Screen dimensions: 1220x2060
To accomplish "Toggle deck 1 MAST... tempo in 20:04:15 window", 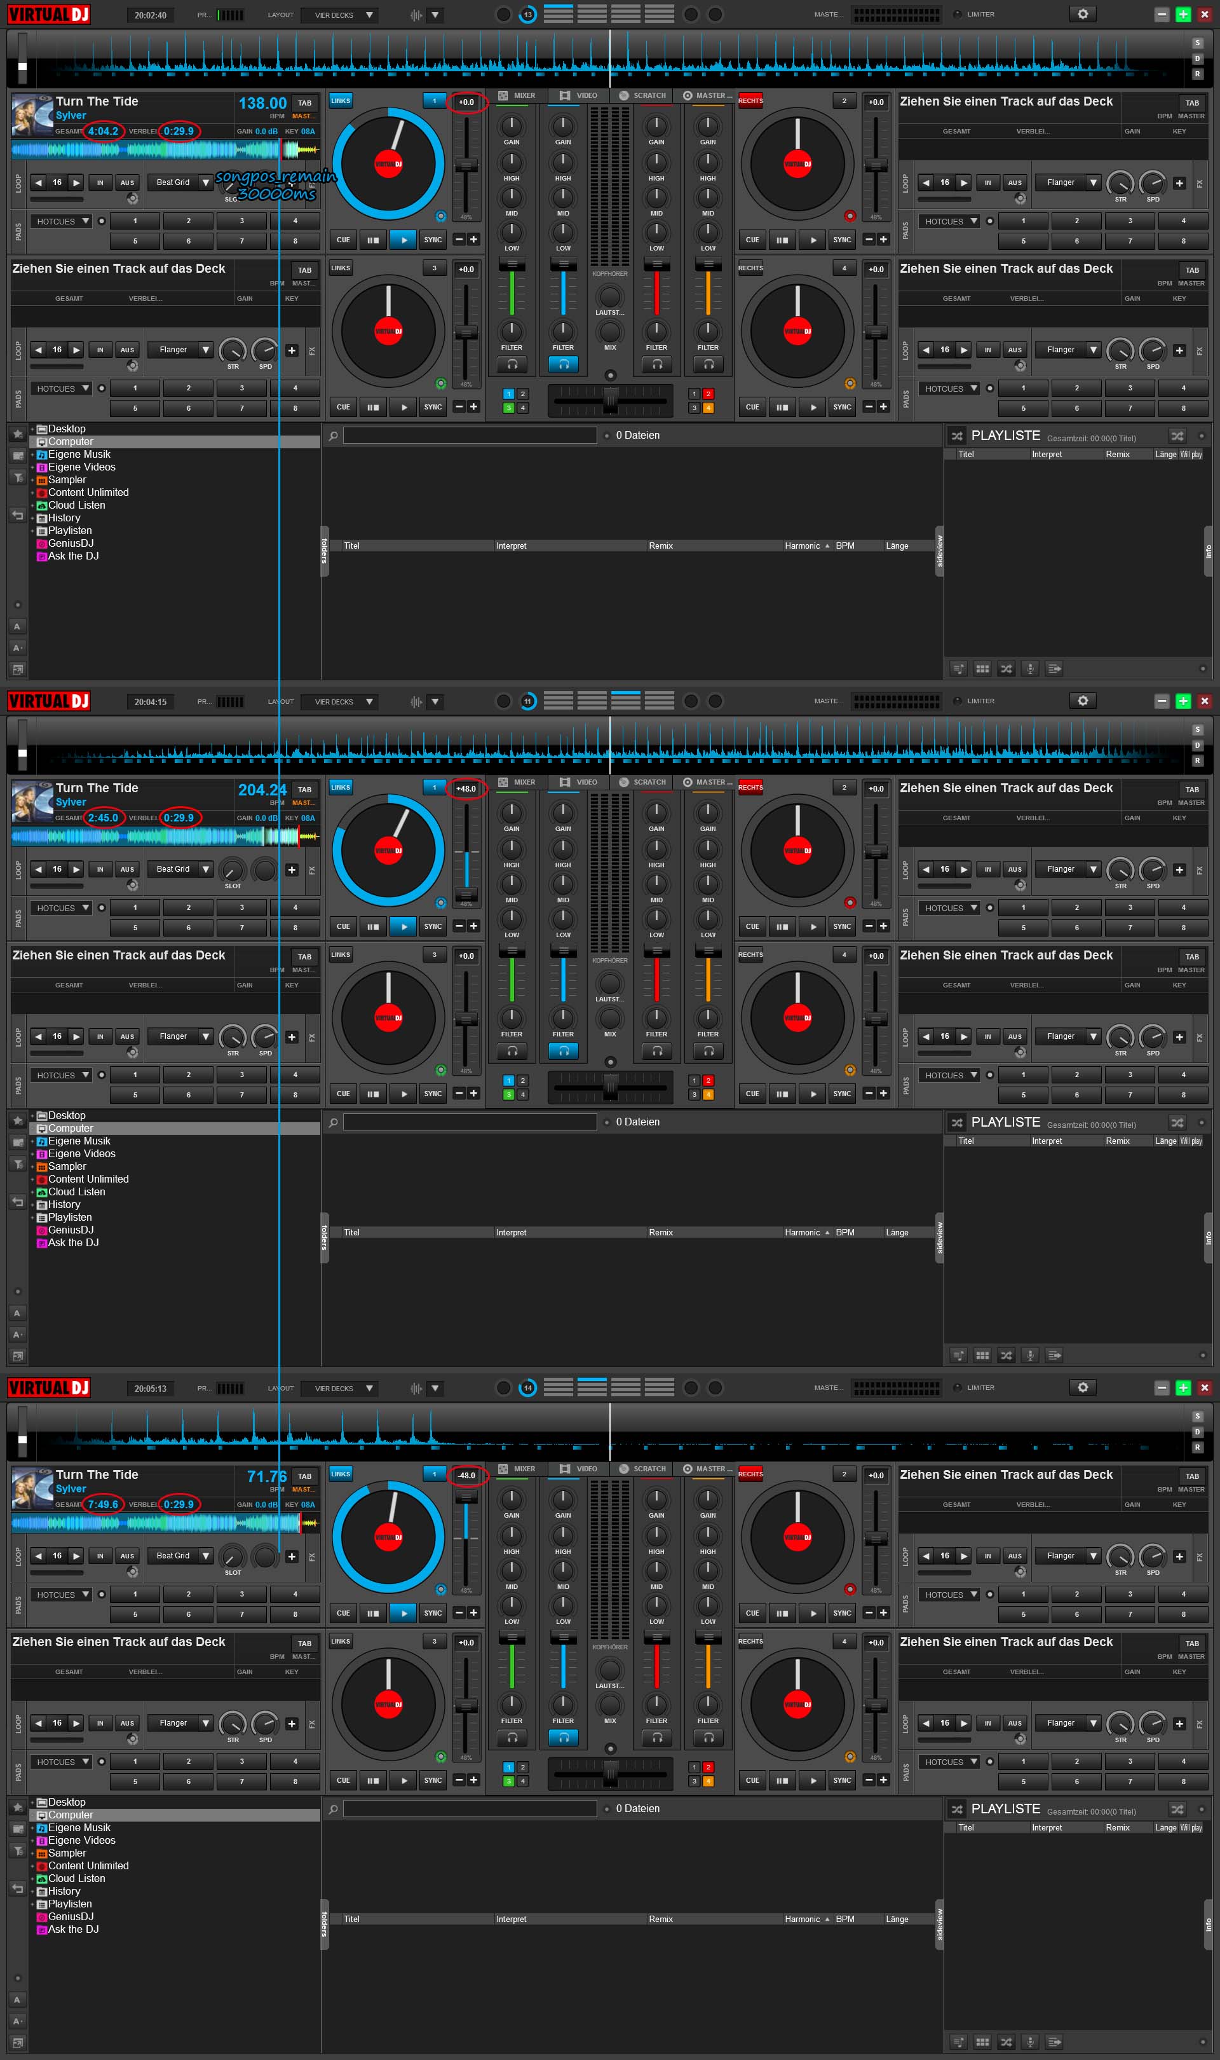I will [302, 802].
